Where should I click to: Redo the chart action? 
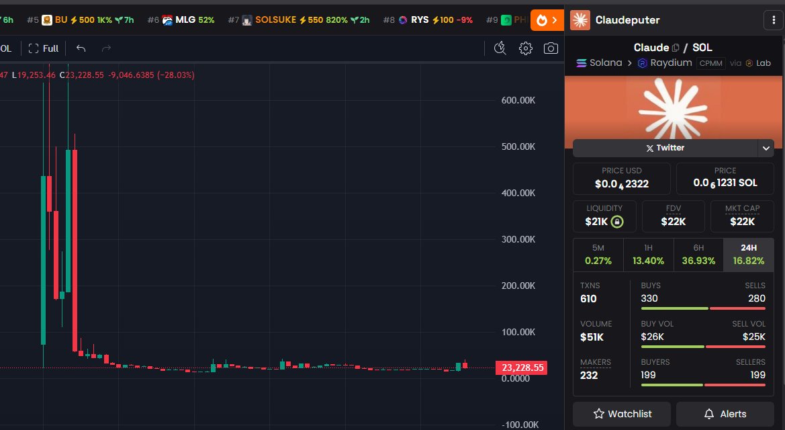pos(106,48)
